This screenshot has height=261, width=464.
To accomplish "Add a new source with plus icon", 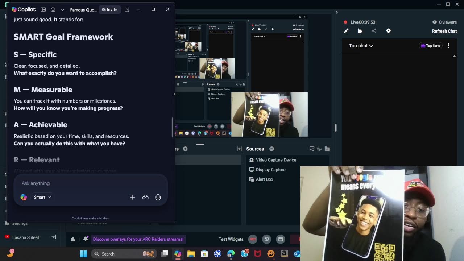I will (x=272, y=149).
